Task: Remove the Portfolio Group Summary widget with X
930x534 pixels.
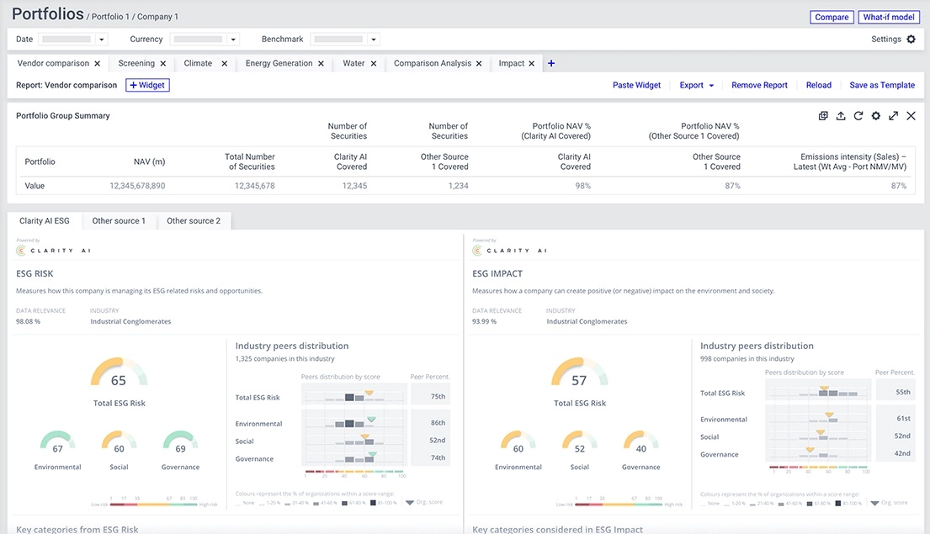Action: point(911,116)
